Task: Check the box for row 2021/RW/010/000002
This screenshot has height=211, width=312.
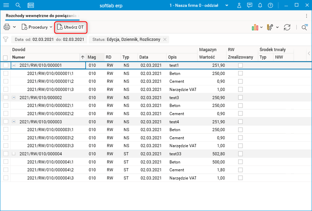Action: click(5, 98)
